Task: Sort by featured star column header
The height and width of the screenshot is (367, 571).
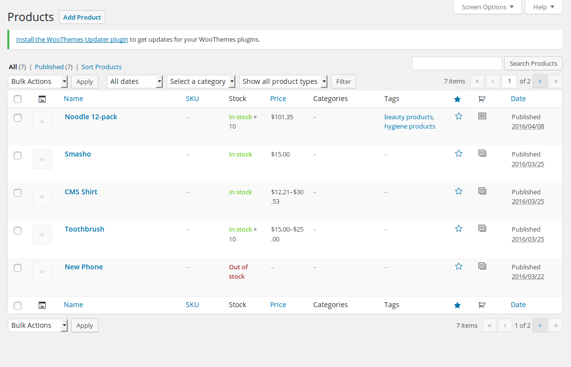Action: (457, 99)
